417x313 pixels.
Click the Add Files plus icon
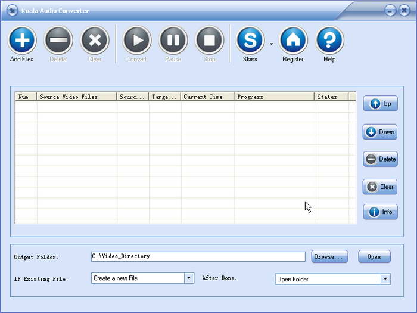(22, 41)
